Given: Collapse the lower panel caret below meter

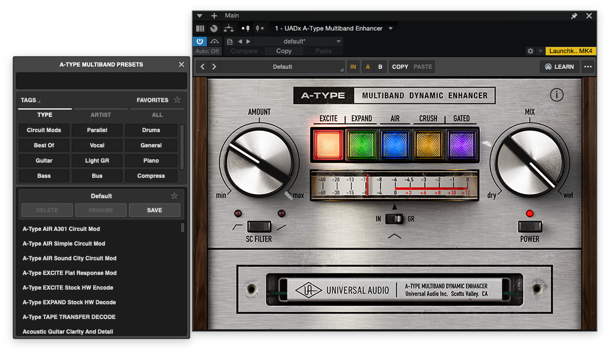Looking at the screenshot, I should [395, 236].
